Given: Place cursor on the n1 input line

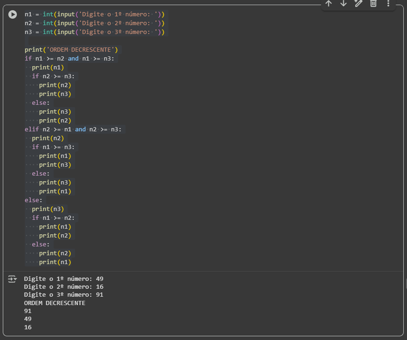Looking at the screenshot, I should (x=94, y=14).
